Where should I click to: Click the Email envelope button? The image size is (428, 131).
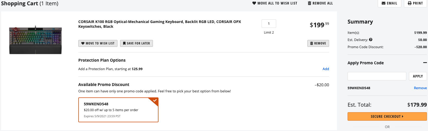pos(389,3)
